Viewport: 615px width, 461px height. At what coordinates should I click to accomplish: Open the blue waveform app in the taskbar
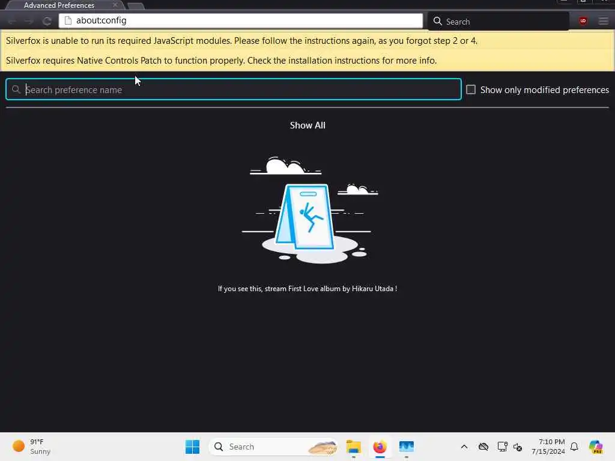click(x=407, y=447)
